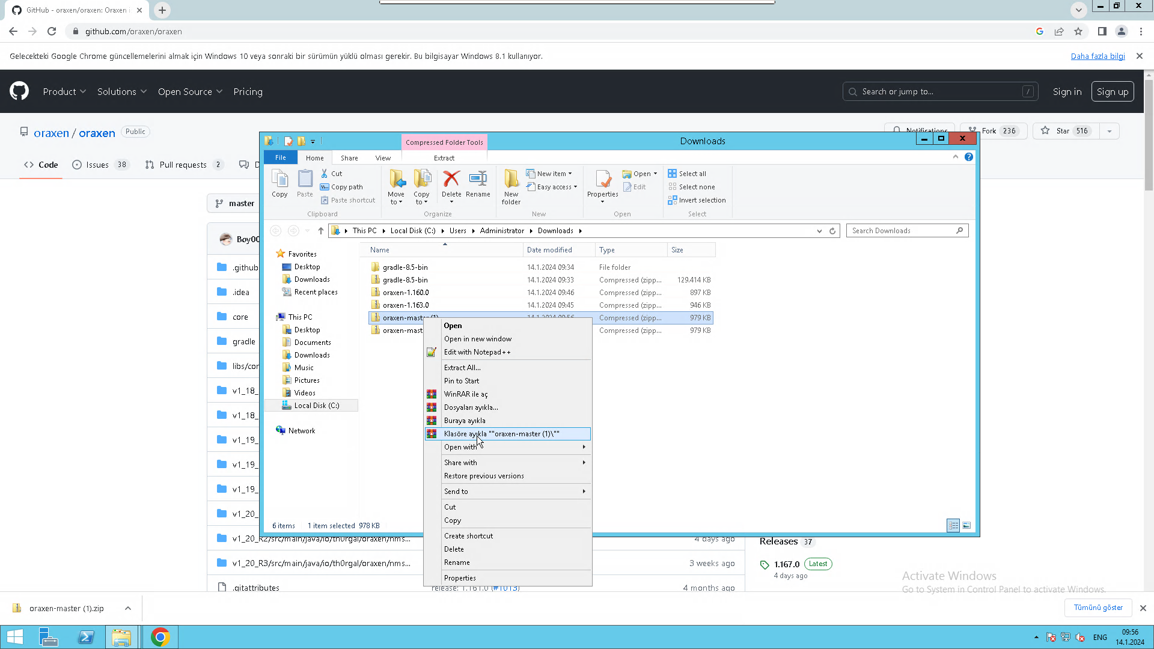Click Properties in the context menu
This screenshot has width=1154, height=649.
point(508,578)
